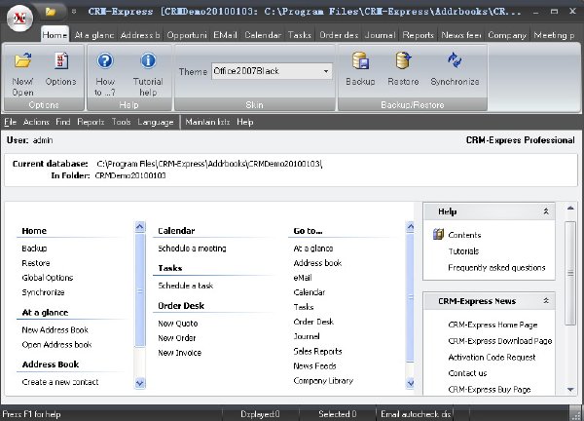Click Email autocheck status bar entry
Viewport: 584px width, 421px height.
point(416,414)
